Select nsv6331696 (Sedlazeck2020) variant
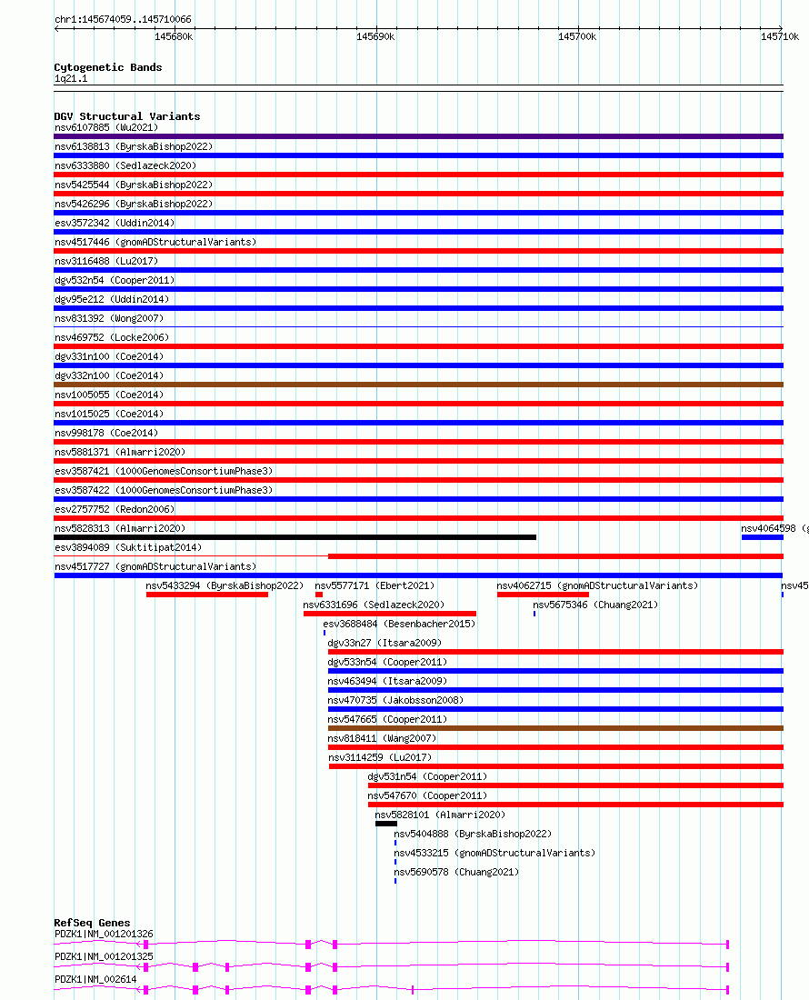The width and height of the screenshot is (809, 1000). [x=374, y=605]
